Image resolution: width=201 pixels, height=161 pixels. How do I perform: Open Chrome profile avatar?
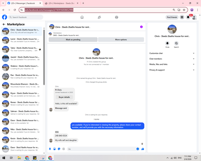192,10
